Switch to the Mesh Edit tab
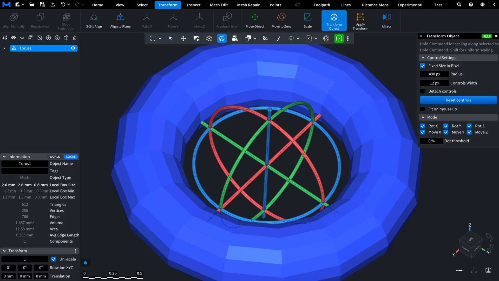The image size is (499, 281). [219, 5]
